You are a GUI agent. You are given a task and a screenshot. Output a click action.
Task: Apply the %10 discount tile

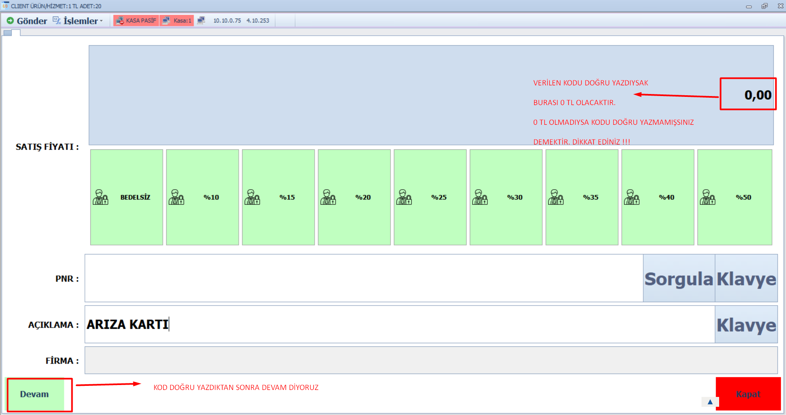(x=202, y=197)
